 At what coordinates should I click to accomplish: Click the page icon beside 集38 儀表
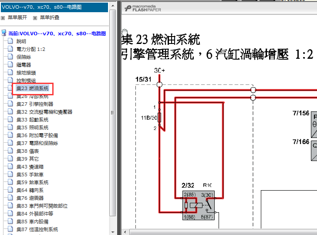10,151
